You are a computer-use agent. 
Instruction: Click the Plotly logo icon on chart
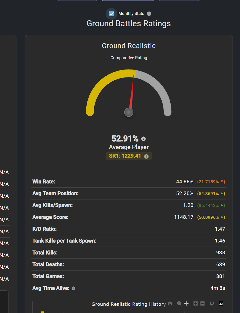(x=221, y=304)
